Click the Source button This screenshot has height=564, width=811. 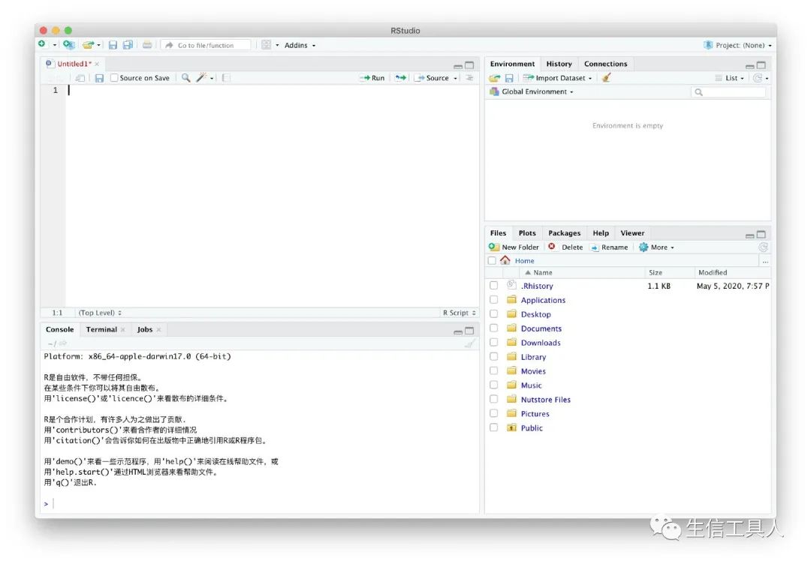pos(432,78)
